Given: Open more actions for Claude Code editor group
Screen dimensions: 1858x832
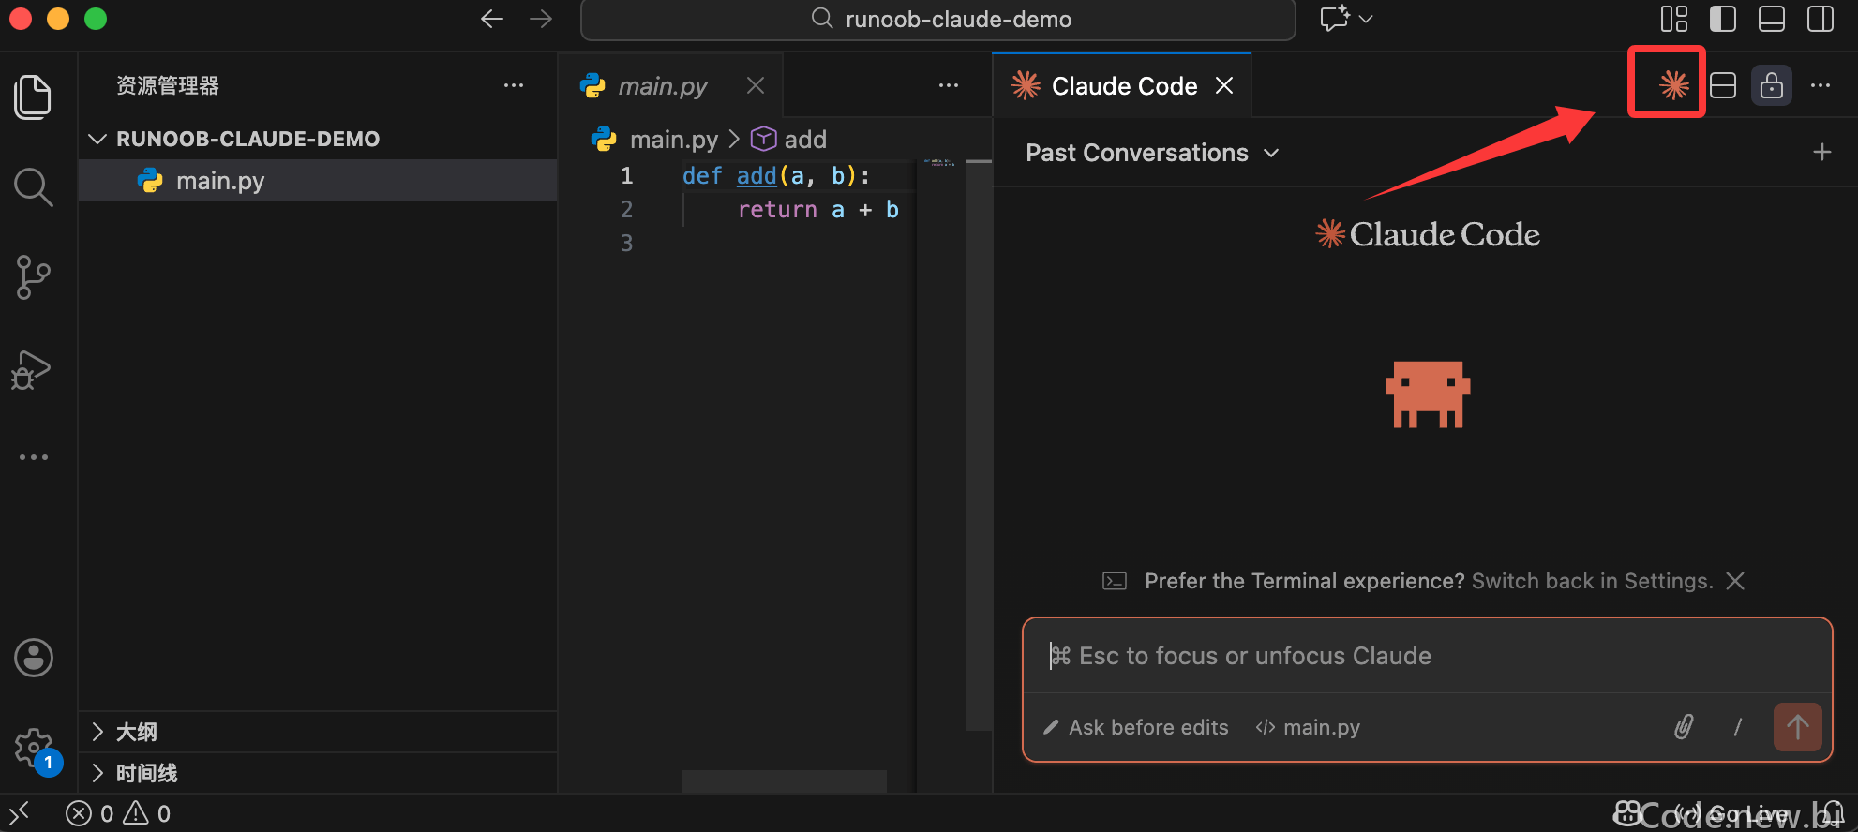Looking at the screenshot, I should (x=1821, y=85).
